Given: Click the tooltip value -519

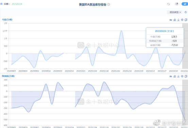Looking at the screenshot, I should 174,41.
